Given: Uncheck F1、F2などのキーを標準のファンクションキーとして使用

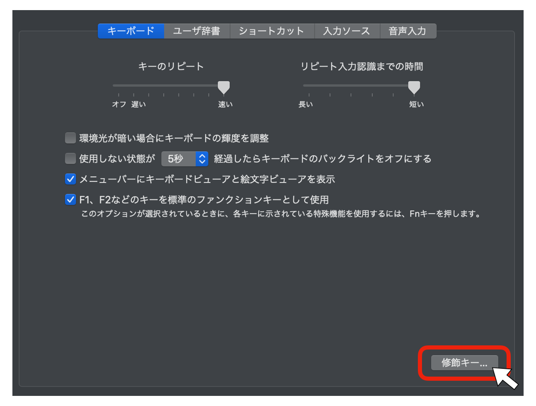Looking at the screenshot, I should 70,199.
